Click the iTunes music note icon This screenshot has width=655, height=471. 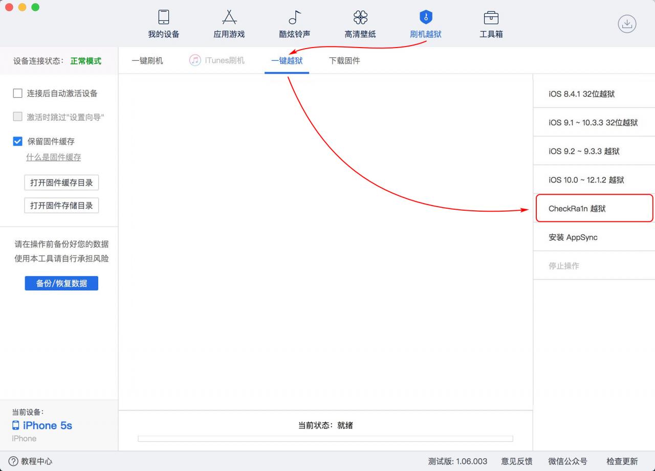195,60
